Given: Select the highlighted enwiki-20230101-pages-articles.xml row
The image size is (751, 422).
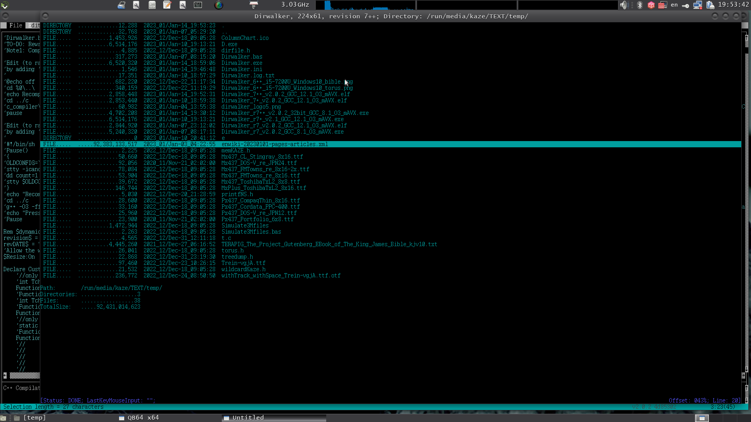Looking at the screenshot, I should [x=391, y=144].
